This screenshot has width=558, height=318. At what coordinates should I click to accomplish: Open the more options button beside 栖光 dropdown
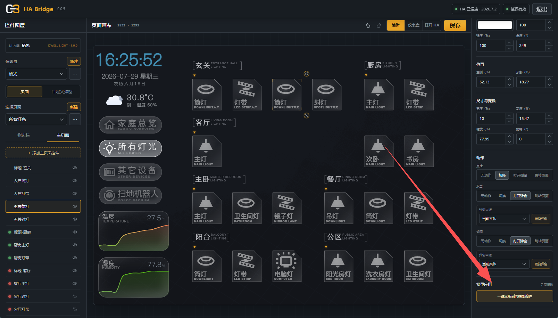(75, 74)
